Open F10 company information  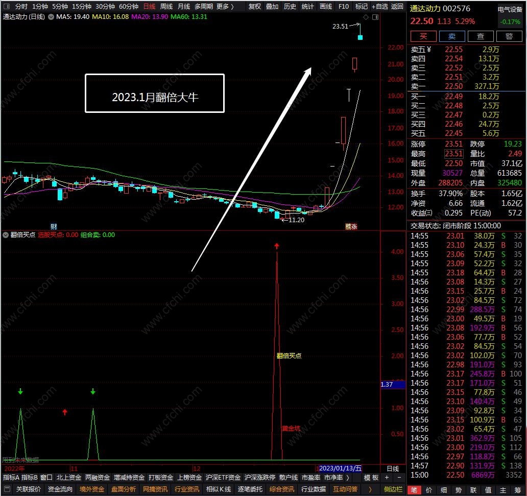pyautogui.click(x=344, y=7)
